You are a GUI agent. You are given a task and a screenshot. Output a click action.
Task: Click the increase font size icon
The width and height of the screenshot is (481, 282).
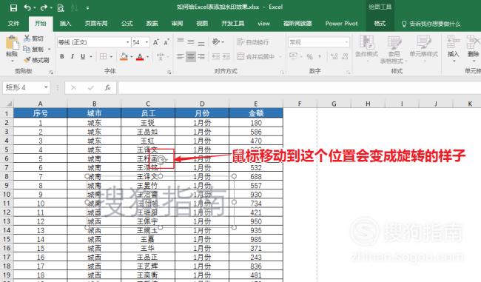click(x=156, y=42)
